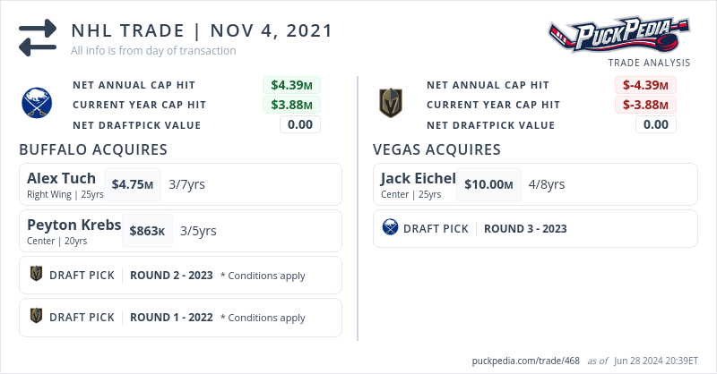Click Jack Eichel $10.00M cap hit box
Screen dimensions: 717x374
tap(488, 184)
